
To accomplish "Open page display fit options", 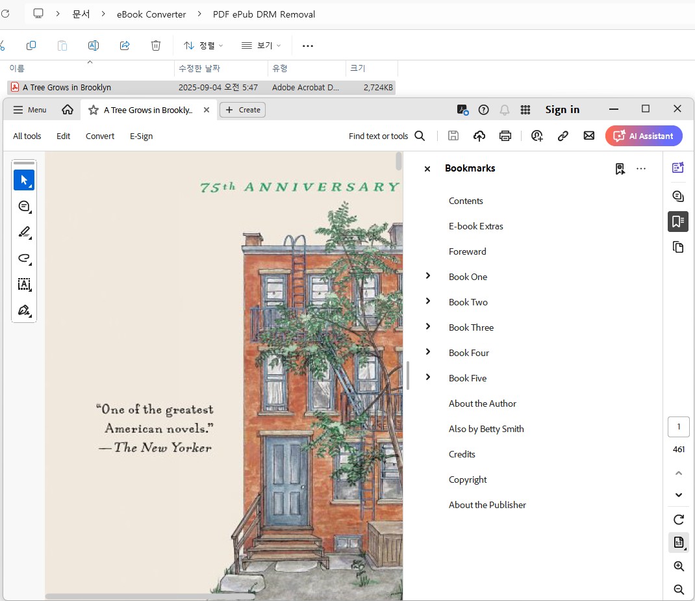I will pyautogui.click(x=679, y=543).
